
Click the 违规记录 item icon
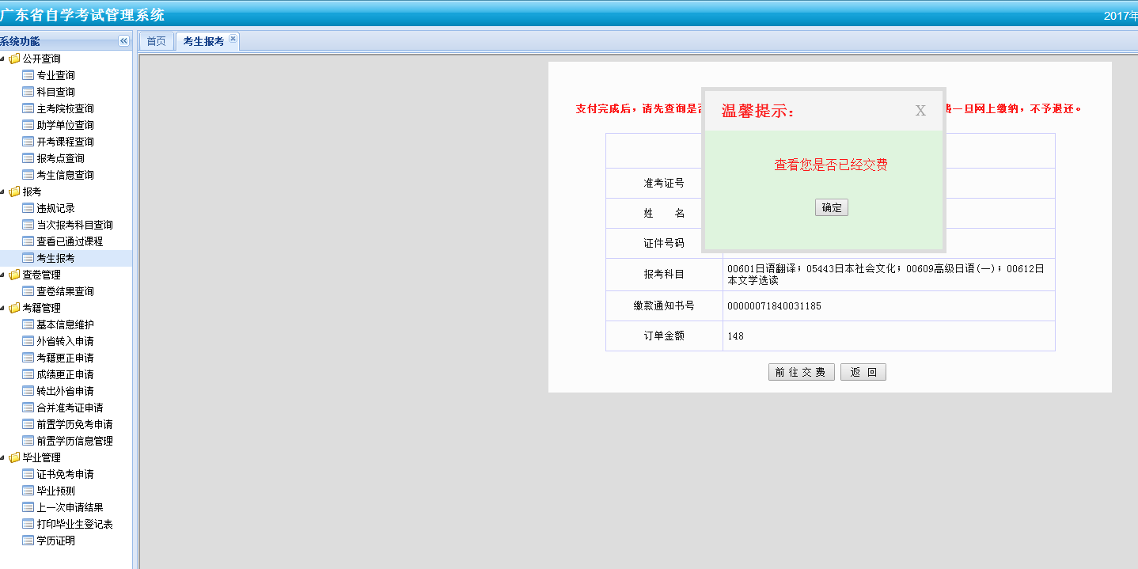click(28, 208)
